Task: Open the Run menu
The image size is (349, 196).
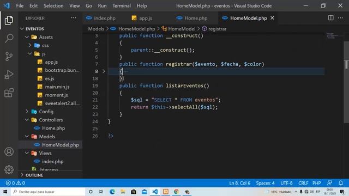Action: (102, 6)
